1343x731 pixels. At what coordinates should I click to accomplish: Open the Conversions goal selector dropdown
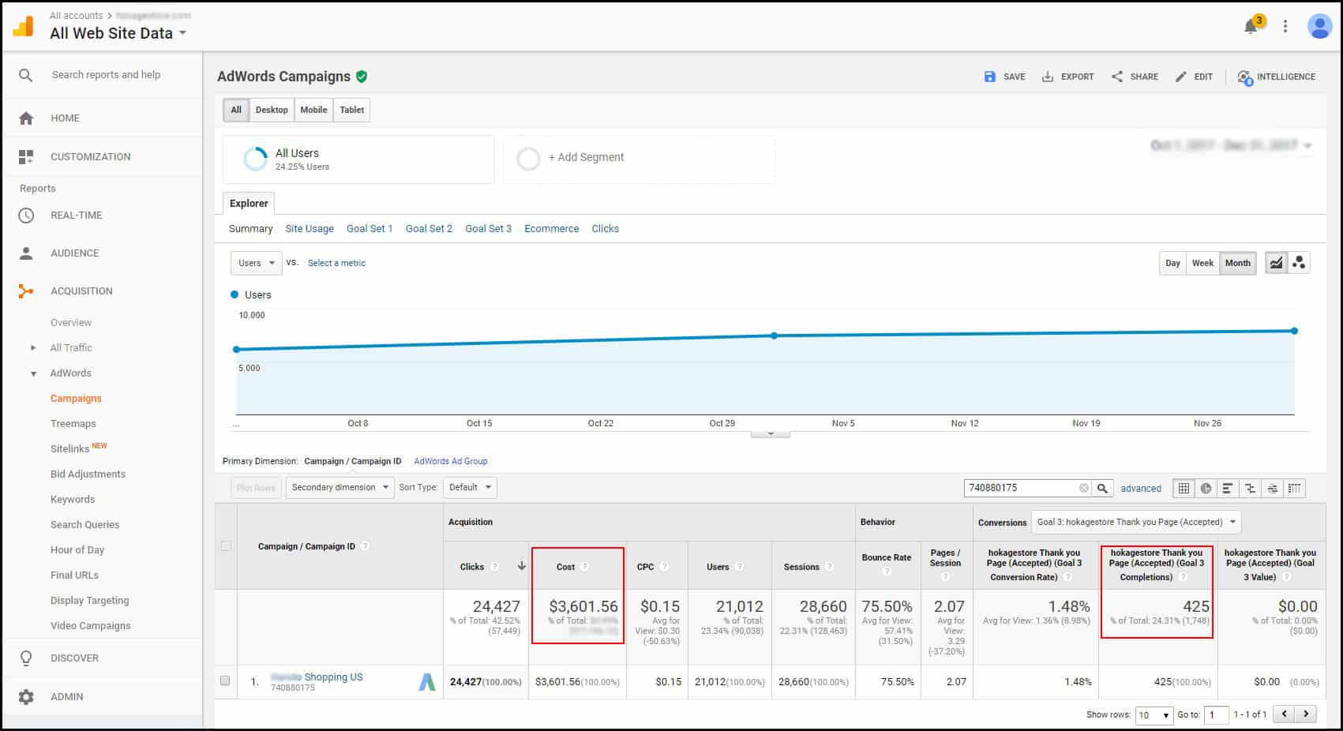click(x=1135, y=522)
